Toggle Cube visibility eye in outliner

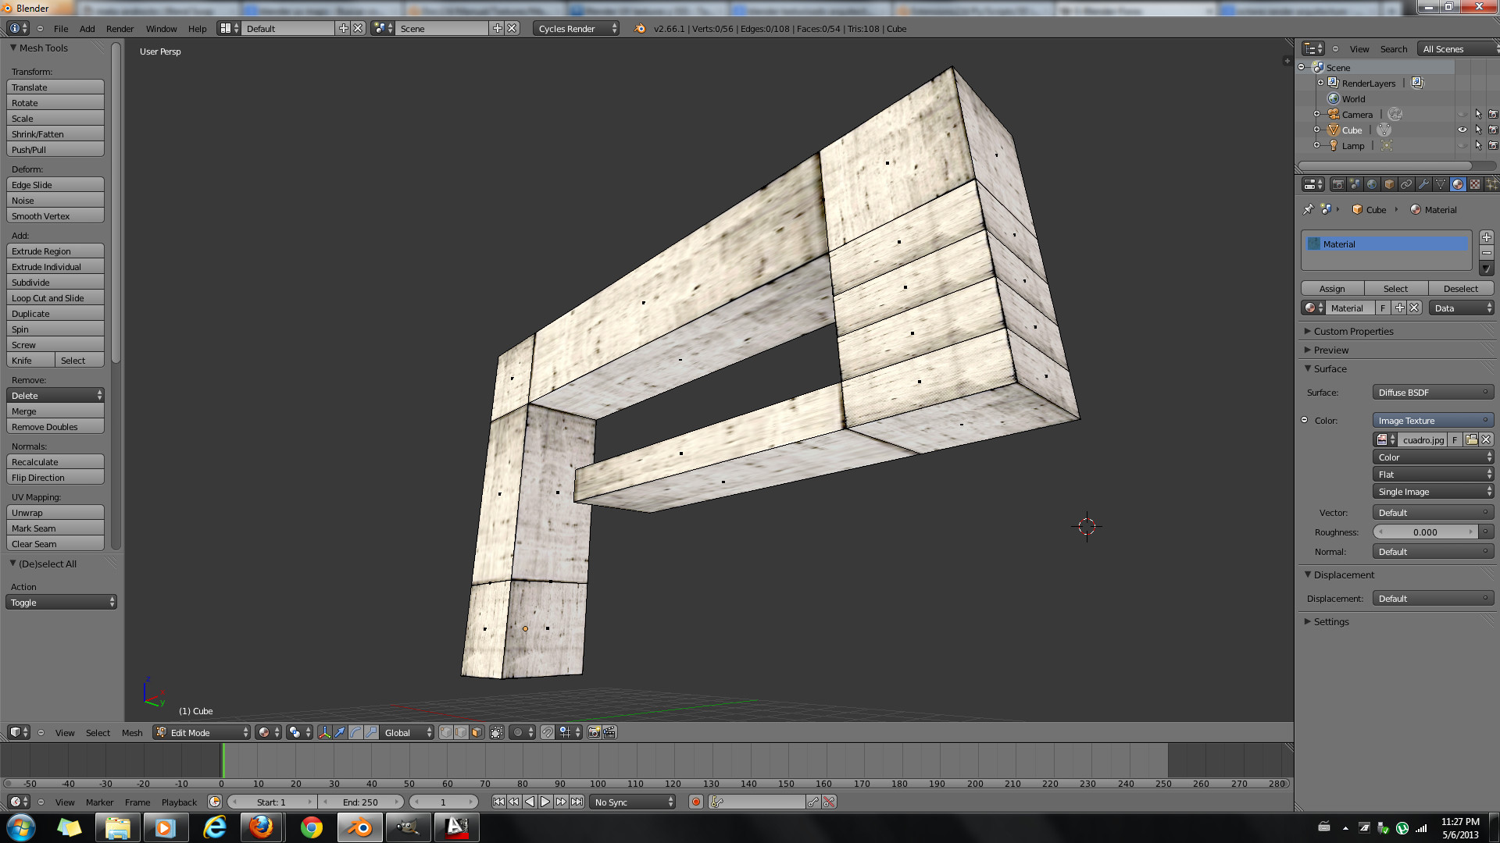point(1462,130)
